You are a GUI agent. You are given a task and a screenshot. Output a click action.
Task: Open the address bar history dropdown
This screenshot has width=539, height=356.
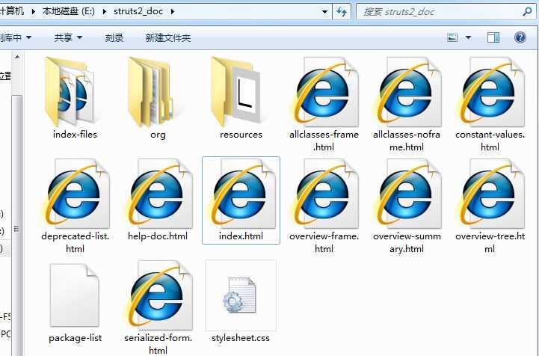click(x=324, y=12)
